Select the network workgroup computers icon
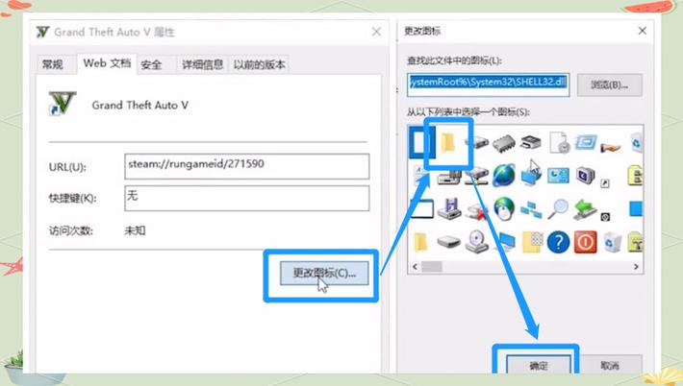The image size is (683, 386). tap(531, 210)
